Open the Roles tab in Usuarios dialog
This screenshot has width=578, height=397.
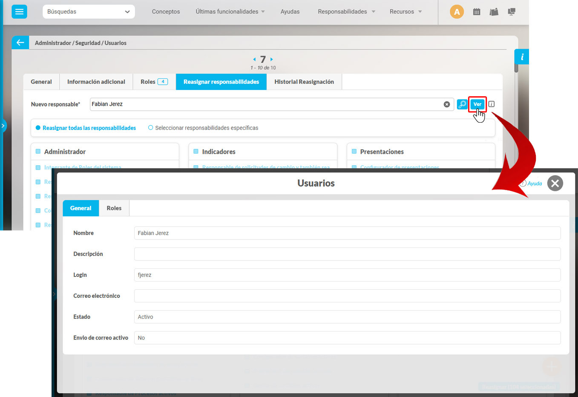[x=114, y=208]
